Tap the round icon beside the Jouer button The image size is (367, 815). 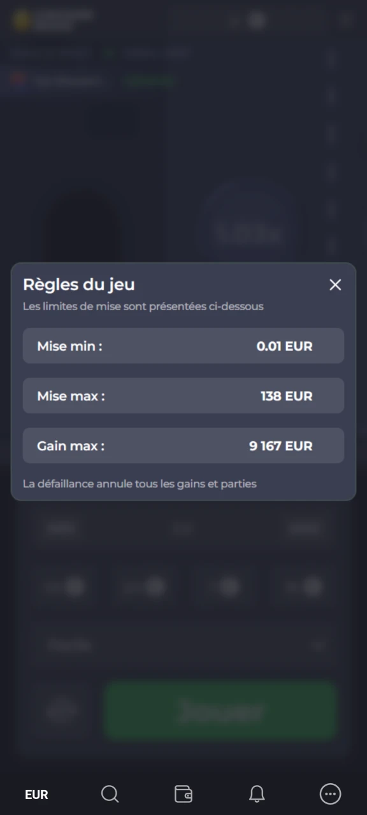point(61,711)
